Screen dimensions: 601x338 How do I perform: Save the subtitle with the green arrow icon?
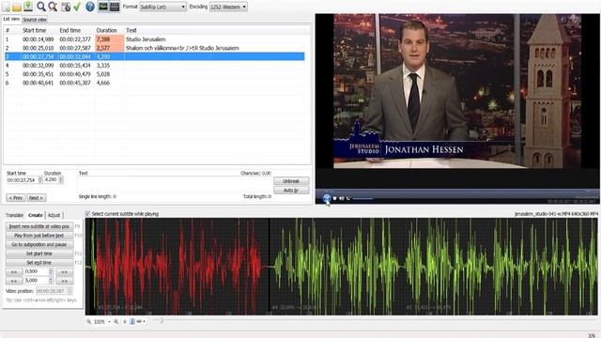28,7
